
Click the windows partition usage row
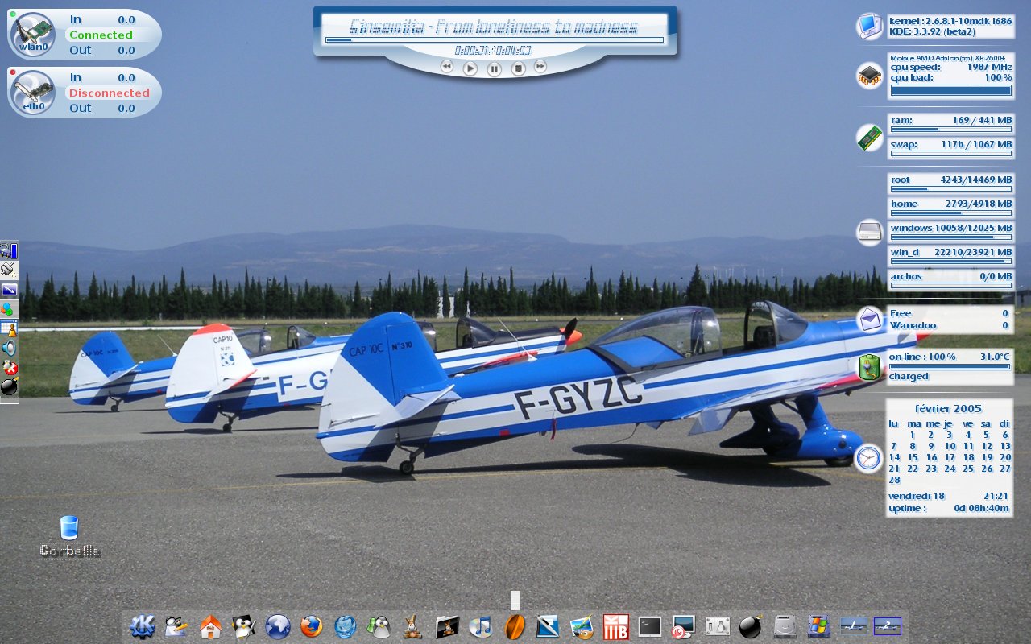click(x=950, y=231)
